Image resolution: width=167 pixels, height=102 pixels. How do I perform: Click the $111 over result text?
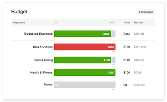140,47
